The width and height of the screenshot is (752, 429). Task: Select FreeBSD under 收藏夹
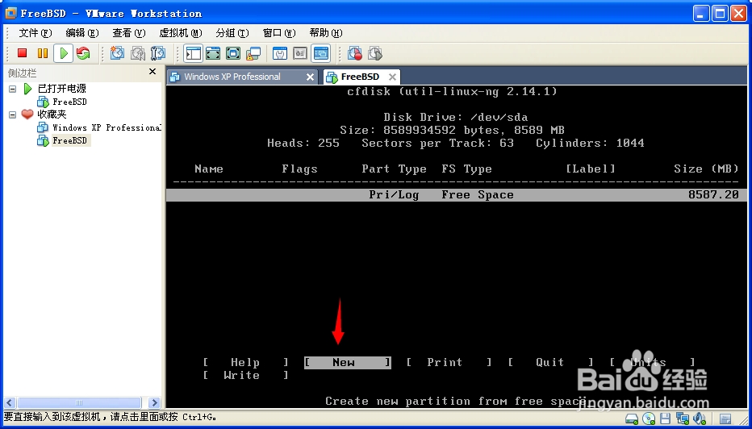pos(70,140)
